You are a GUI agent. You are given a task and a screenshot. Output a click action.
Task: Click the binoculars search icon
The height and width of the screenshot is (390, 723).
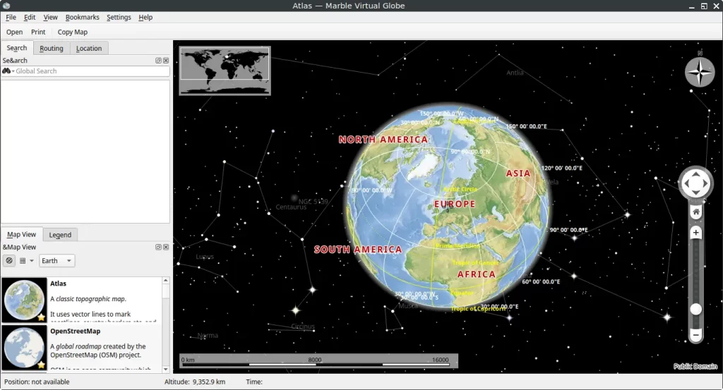(6, 71)
